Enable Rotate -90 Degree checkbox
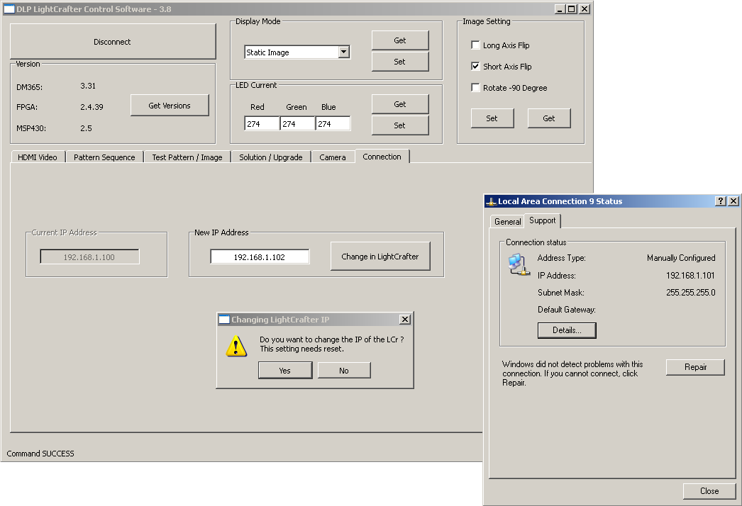 [475, 87]
